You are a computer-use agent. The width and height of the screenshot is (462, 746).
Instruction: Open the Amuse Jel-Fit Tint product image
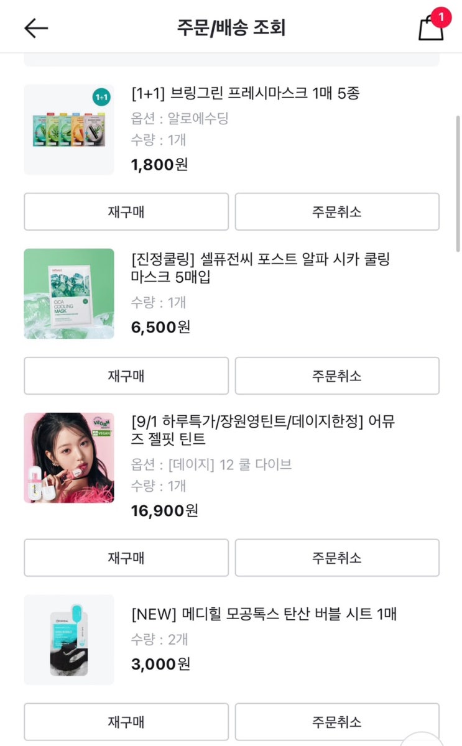click(69, 458)
